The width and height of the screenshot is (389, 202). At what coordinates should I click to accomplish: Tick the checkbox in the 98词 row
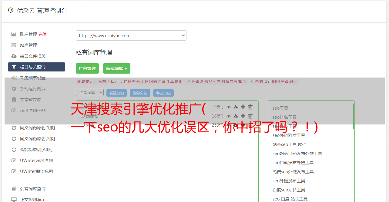click(x=82, y=107)
